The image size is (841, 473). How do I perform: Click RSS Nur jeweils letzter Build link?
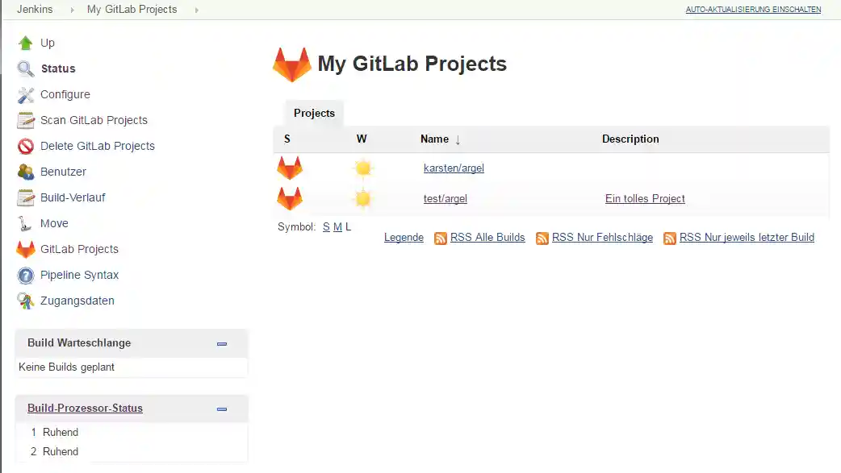(x=747, y=237)
